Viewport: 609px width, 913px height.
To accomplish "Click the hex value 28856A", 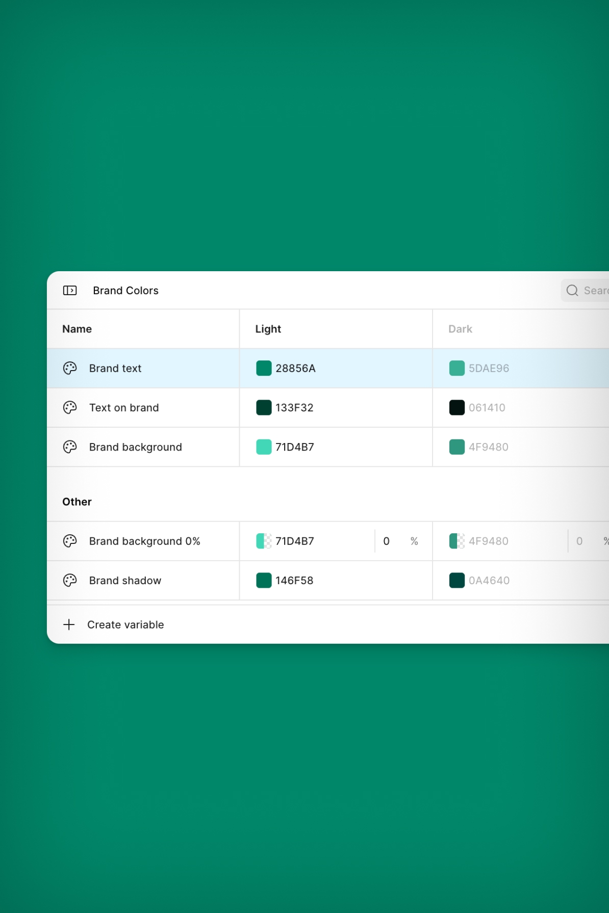I will (x=295, y=368).
